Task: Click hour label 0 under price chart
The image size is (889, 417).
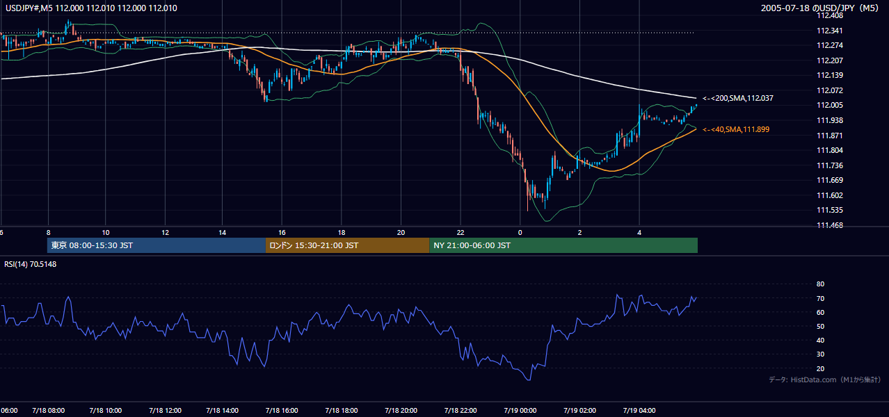Action: click(x=520, y=232)
